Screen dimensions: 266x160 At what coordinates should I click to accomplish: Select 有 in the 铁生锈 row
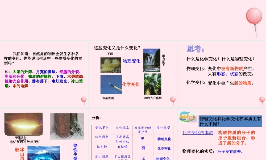(143, 148)
